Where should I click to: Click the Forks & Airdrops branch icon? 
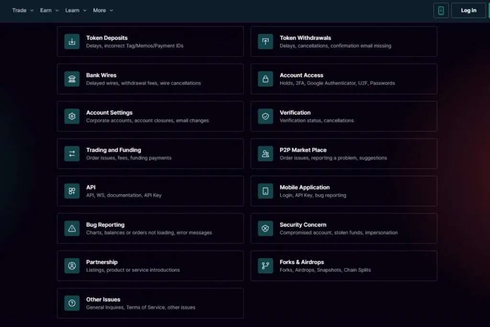point(265,266)
